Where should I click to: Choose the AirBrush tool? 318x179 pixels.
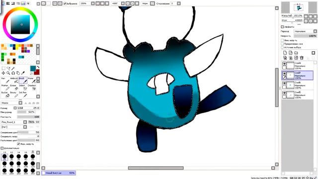[14, 81]
